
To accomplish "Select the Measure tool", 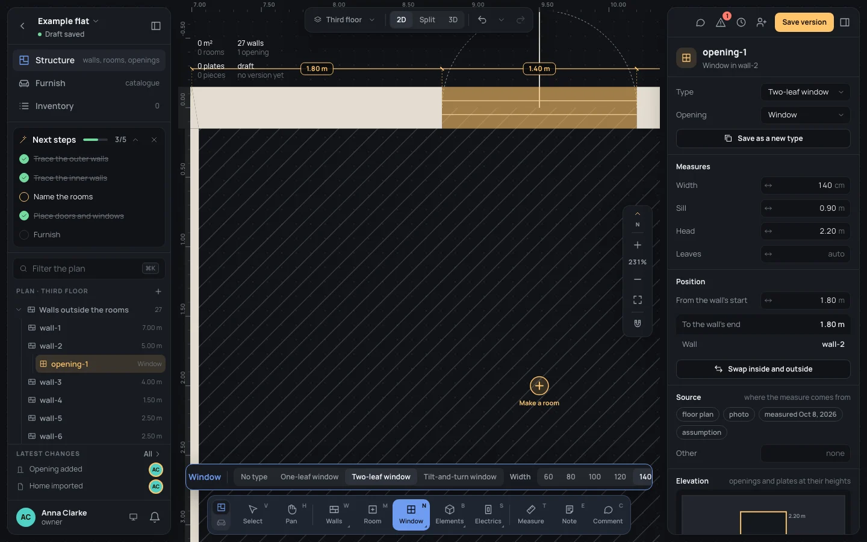I will pyautogui.click(x=531, y=515).
